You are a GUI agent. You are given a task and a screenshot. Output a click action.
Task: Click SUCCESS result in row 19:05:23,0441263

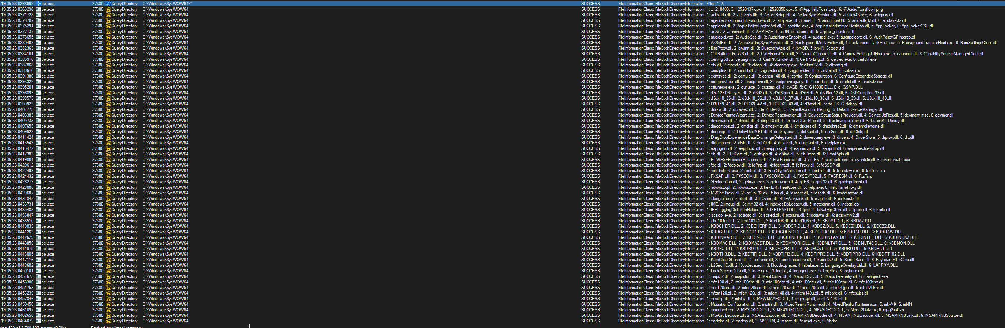[590, 232]
